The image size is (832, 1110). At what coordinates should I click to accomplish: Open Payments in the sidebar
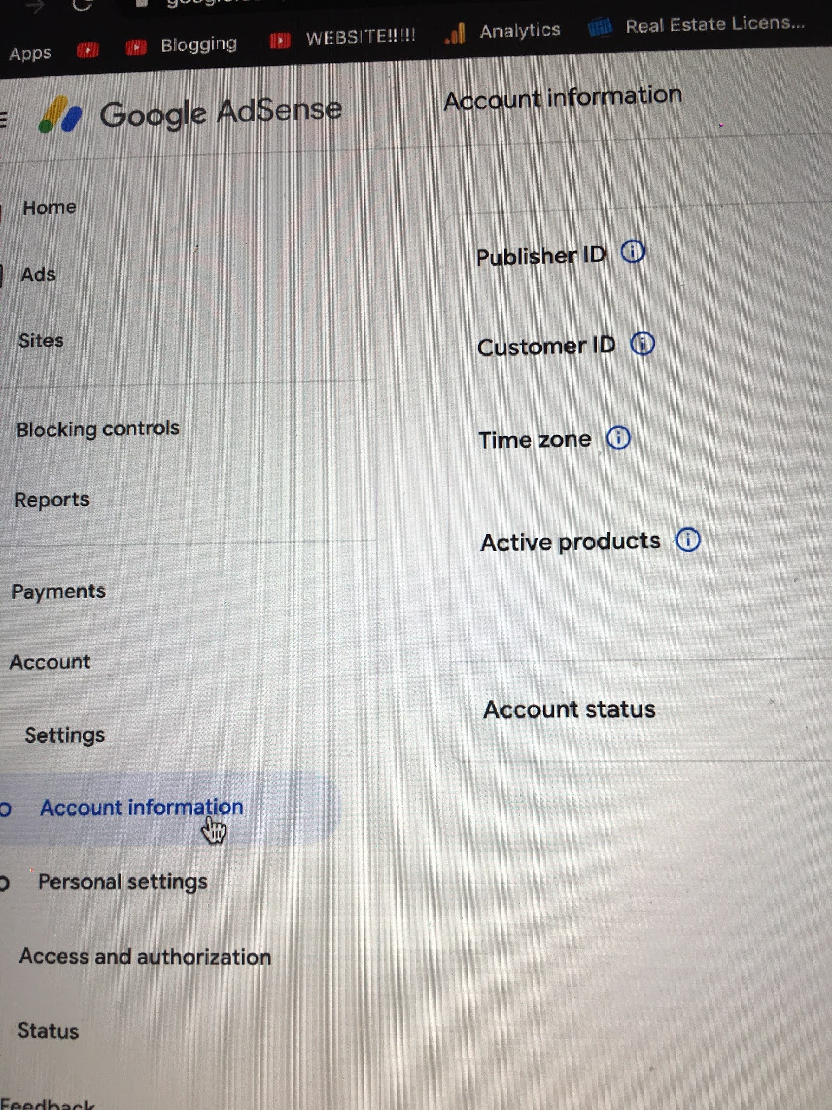[58, 591]
